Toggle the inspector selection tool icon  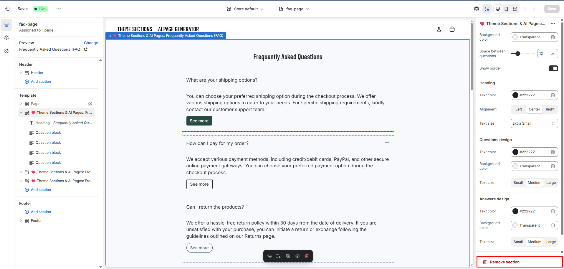click(487, 9)
